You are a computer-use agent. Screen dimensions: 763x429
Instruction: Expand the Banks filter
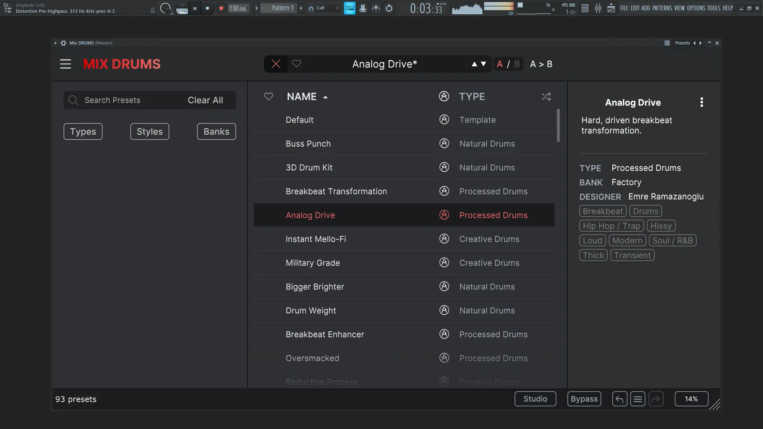(x=216, y=131)
